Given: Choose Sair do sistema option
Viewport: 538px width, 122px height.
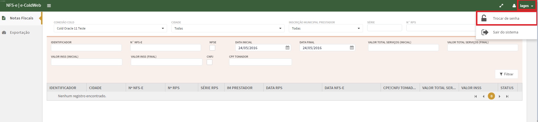Looking at the screenshot, I should [x=505, y=32].
